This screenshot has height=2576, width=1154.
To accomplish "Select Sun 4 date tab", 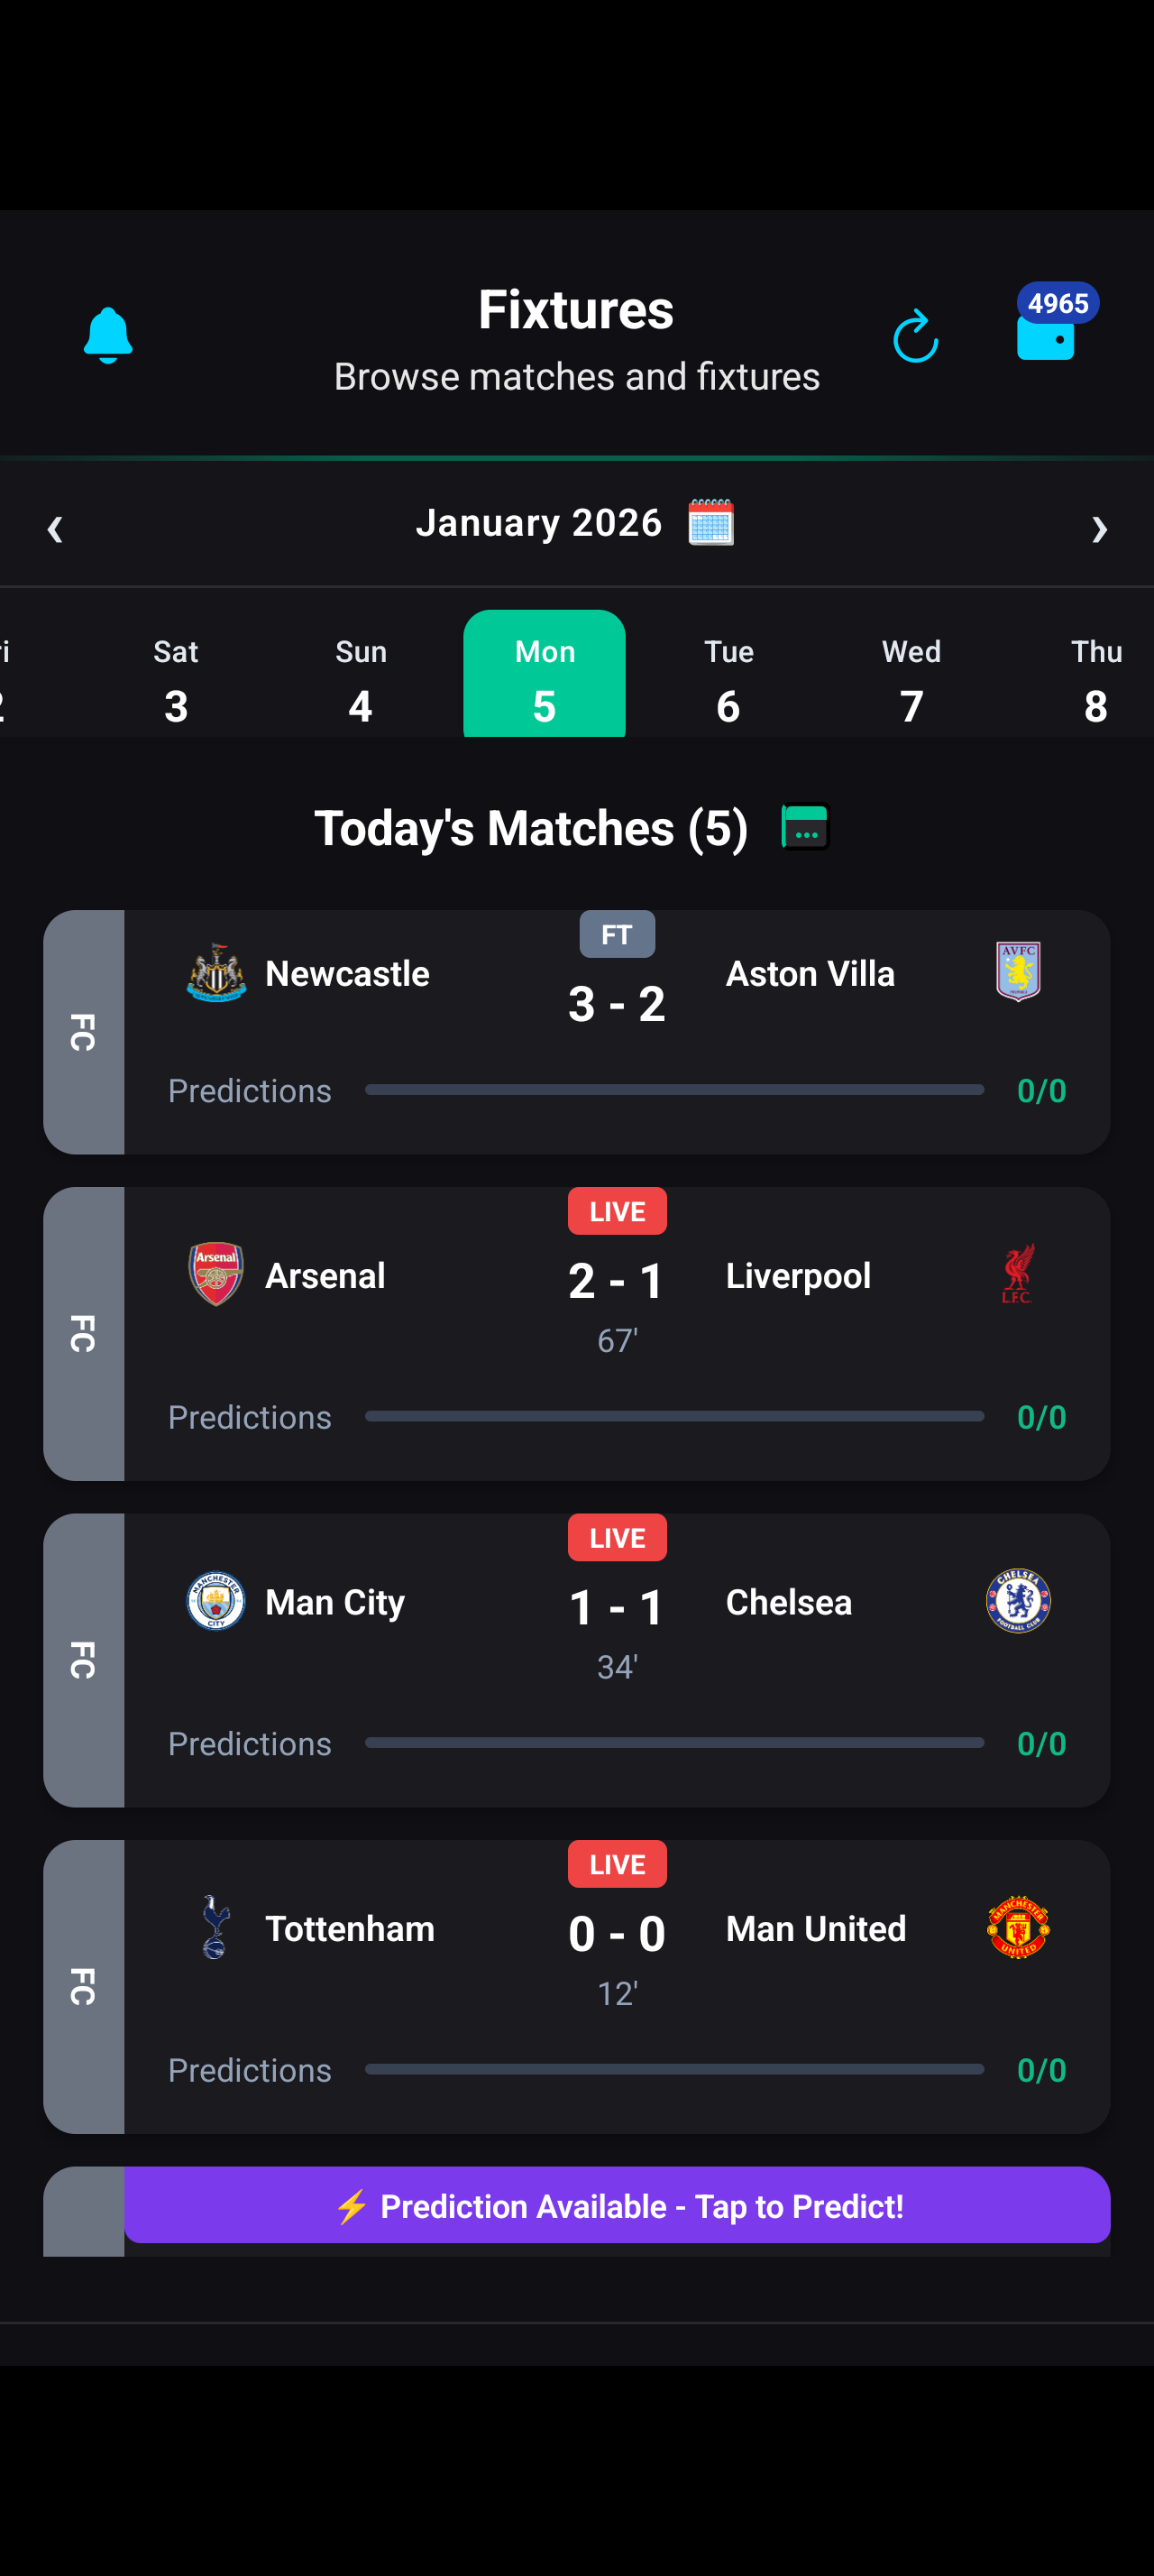I will point(361,680).
